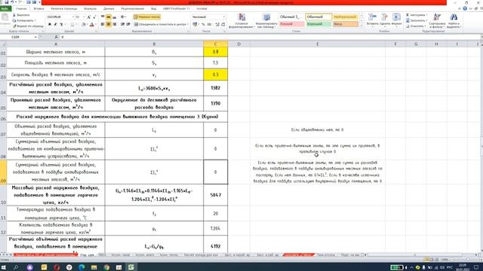Switch to Page Layout ribbon tab
The image size is (483, 271).
coord(64,8)
